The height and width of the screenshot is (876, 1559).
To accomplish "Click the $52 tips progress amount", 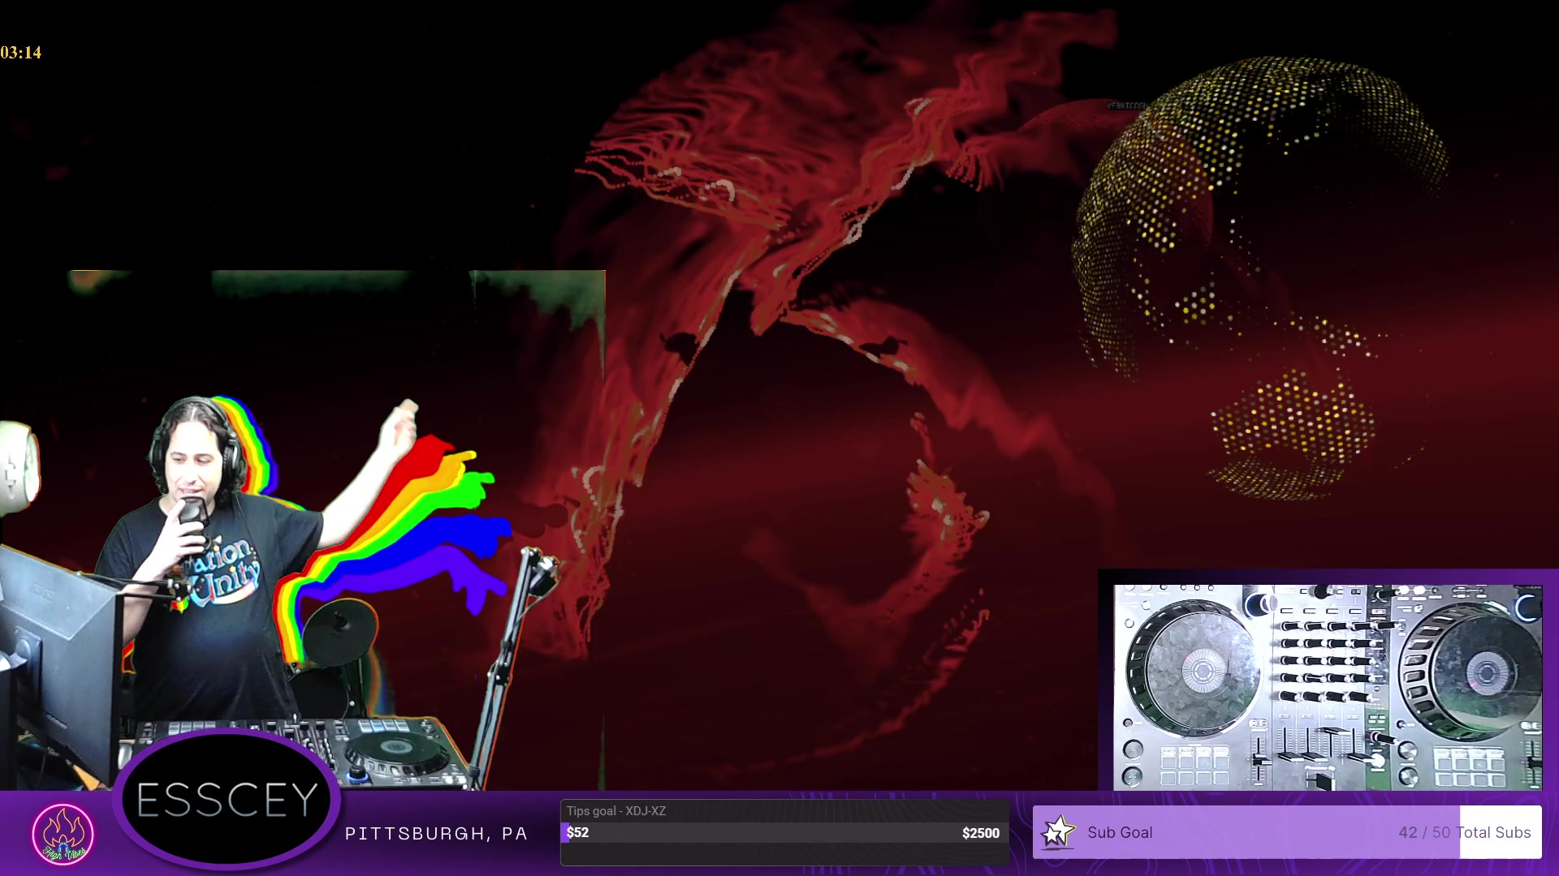I will (578, 832).
